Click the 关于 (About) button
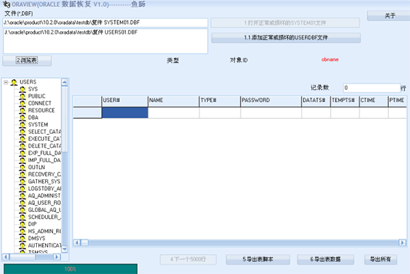The image size is (410, 274). 389,16
